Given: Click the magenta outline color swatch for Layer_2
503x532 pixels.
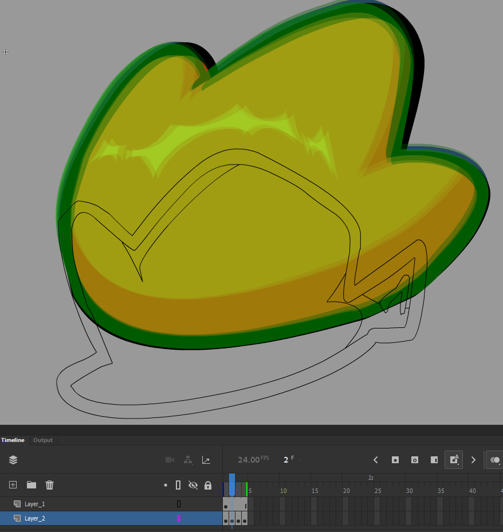Looking at the screenshot, I should (178, 518).
